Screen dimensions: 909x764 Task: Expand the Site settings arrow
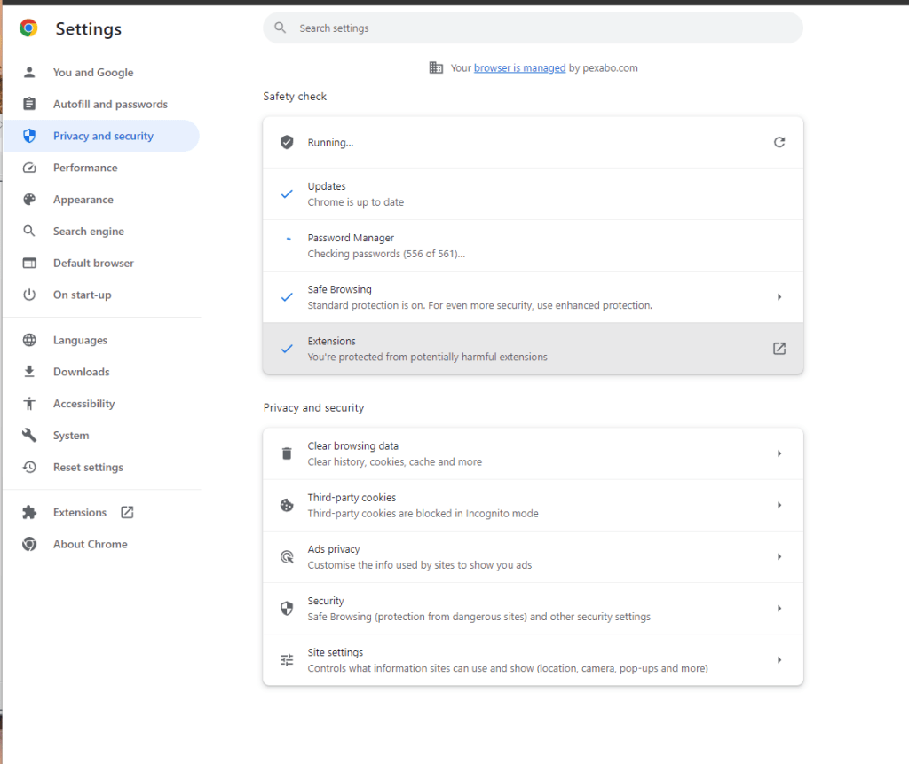tap(779, 659)
